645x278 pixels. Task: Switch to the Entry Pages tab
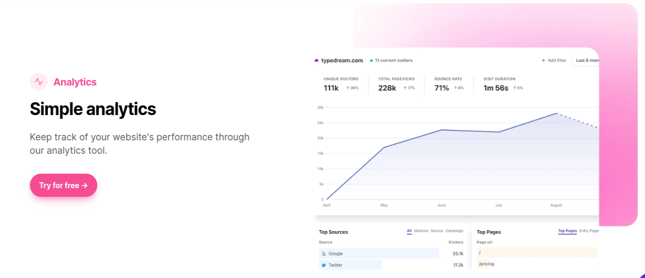tap(589, 231)
